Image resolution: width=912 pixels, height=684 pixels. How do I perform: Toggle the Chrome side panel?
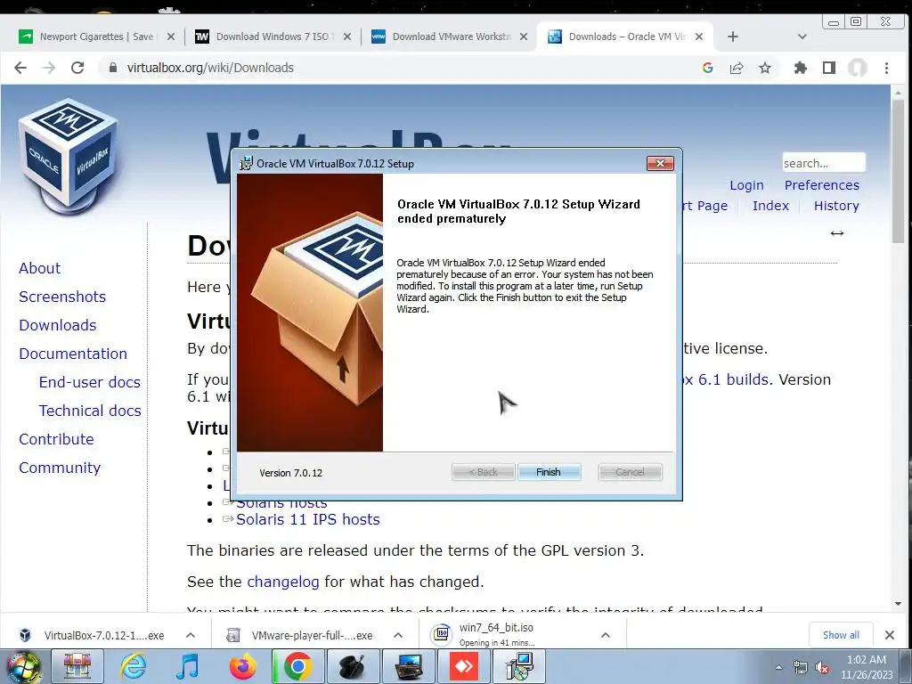point(829,68)
